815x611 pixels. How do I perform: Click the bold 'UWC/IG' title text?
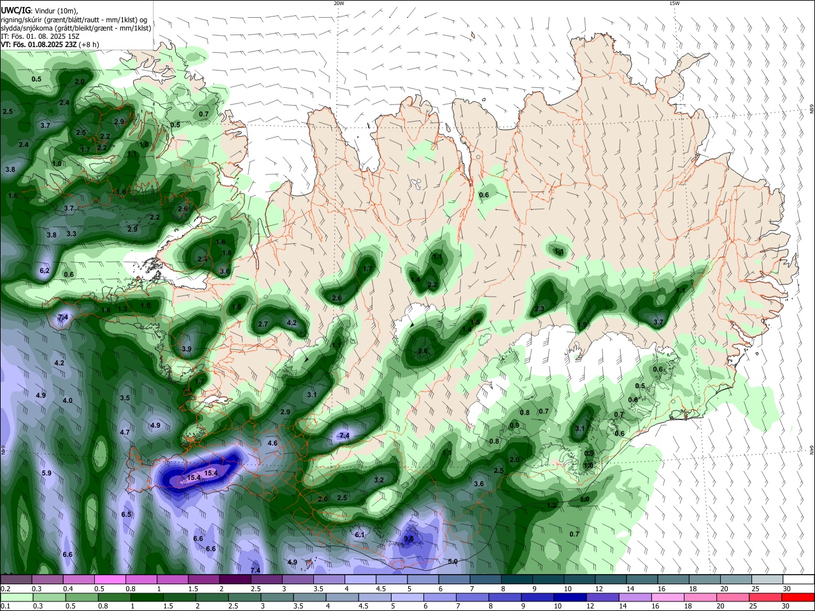(x=16, y=10)
